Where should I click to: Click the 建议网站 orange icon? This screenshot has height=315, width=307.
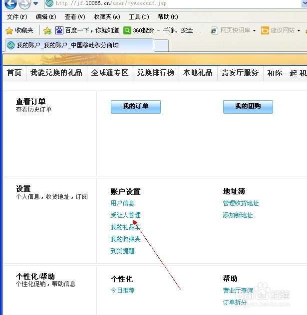click(265, 30)
